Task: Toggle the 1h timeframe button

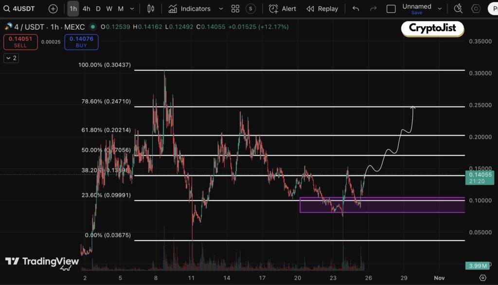Action: pyautogui.click(x=73, y=9)
